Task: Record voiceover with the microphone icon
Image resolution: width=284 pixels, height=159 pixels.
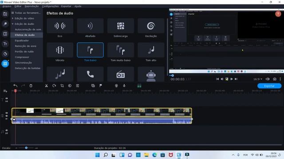Action: [124, 86]
